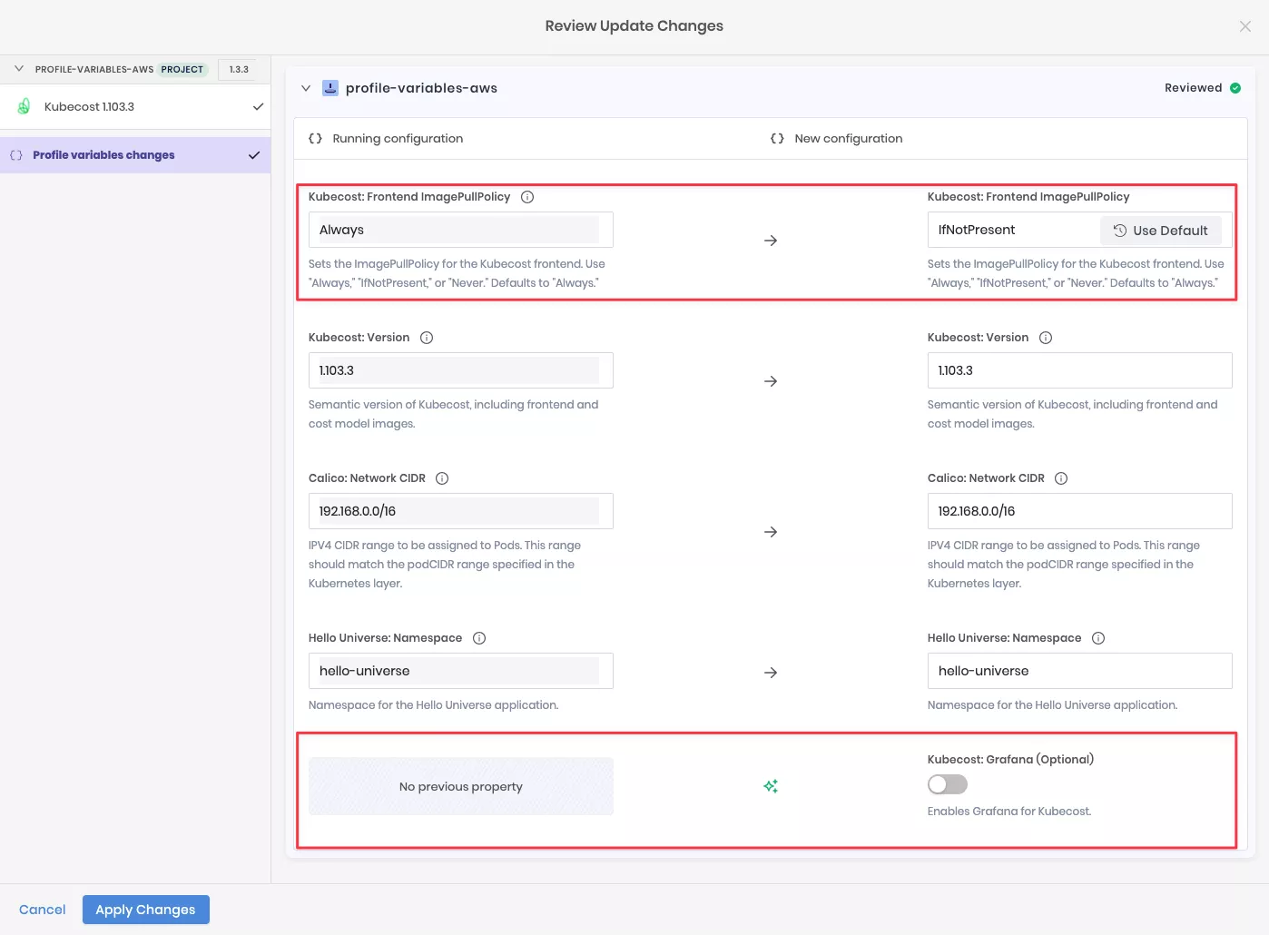Click the profile-variables-aws pack icon
This screenshot has width=1269, height=935.
point(330,88)
